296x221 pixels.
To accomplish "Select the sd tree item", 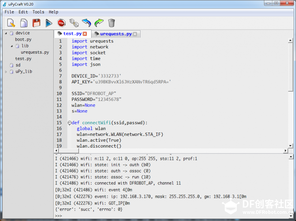I will tap(18, 65).
